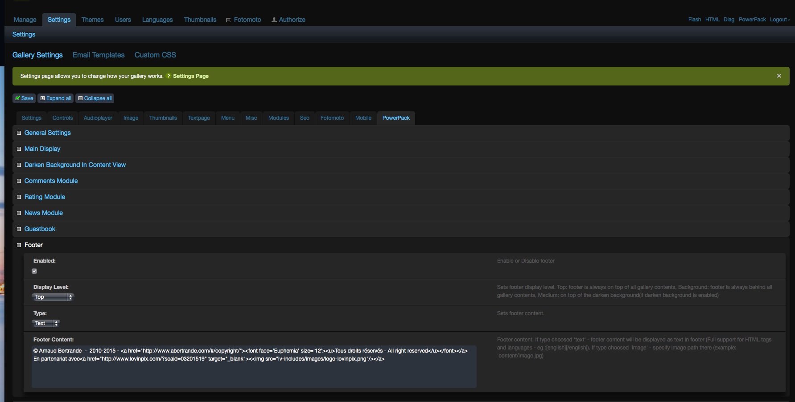Click the Logout link
Viewport: 795px width, 402px height.
[x=779, y=20]
